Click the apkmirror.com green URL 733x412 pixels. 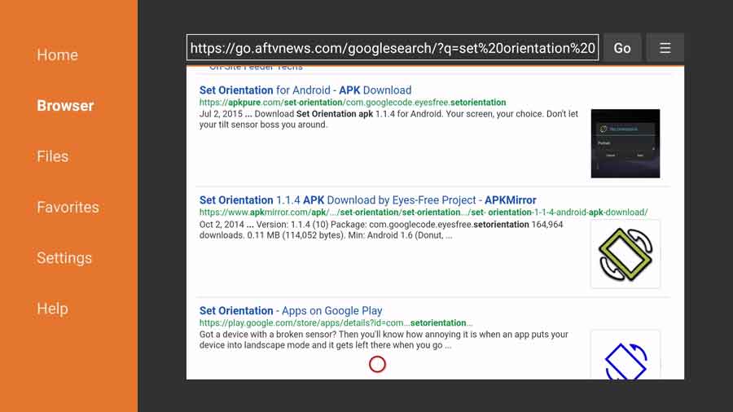click(424, 212)
